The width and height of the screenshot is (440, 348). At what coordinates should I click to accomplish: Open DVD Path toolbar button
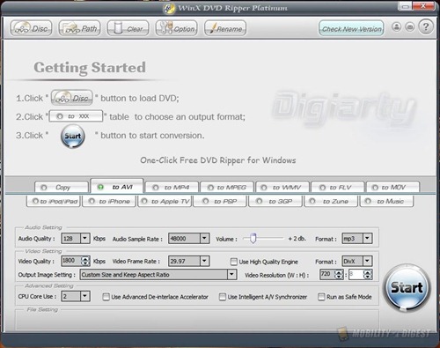80,28
